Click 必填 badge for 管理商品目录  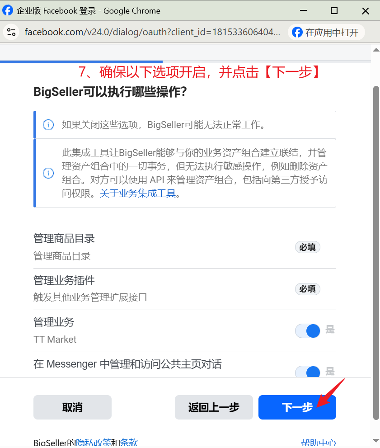click(x=308, y=247)
